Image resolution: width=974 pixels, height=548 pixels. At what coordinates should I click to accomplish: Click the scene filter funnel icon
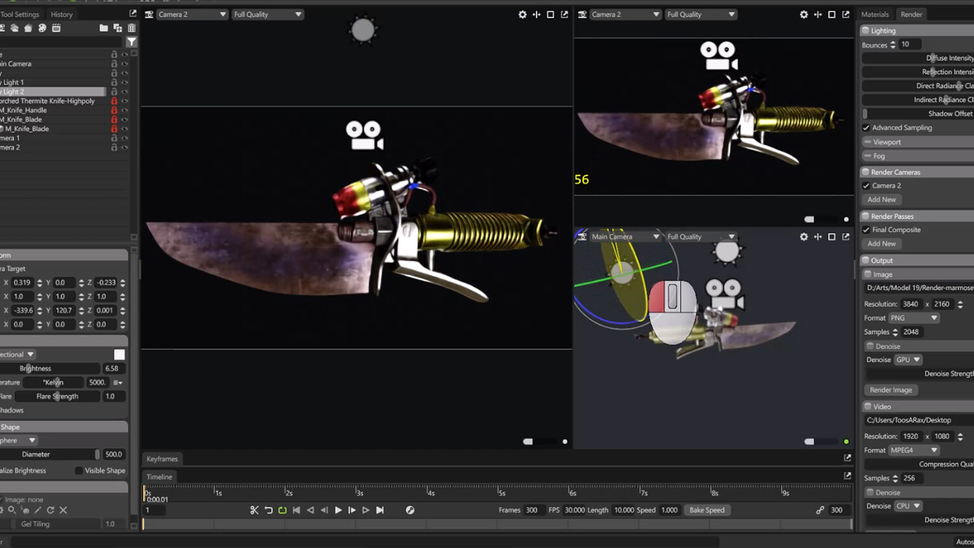pyautogui.click(x=132, y=42)
